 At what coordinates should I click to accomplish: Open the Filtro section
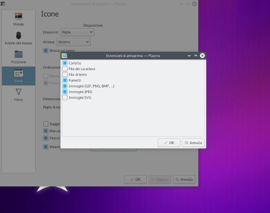click(18, 95)
